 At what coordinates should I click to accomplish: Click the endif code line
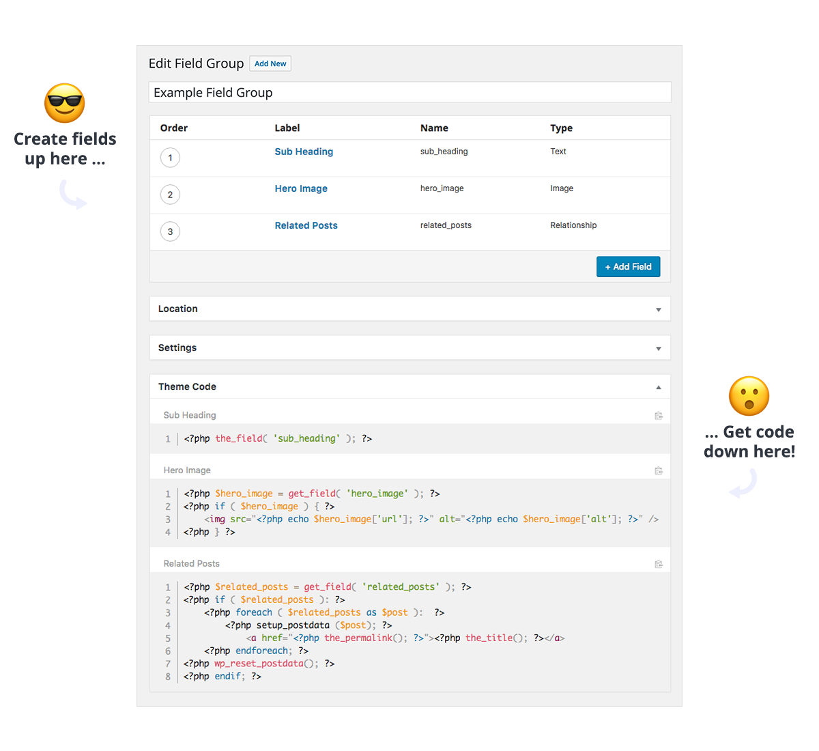[222, 677]
